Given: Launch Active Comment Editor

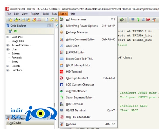Looking at the screenshot, I should click(x=88, y=39).
